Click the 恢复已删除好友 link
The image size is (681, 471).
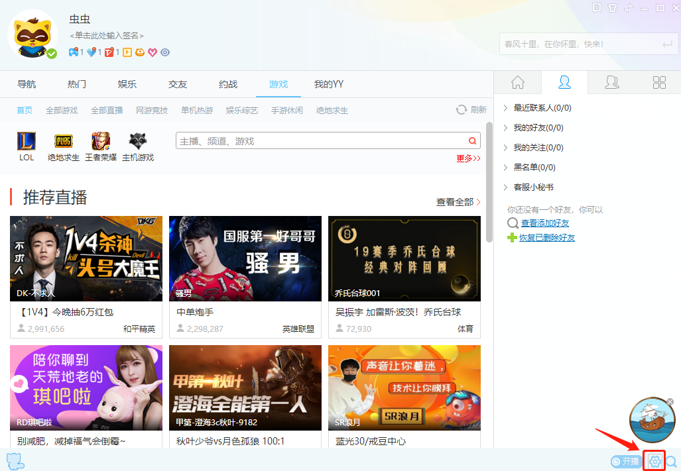point(547,238)
